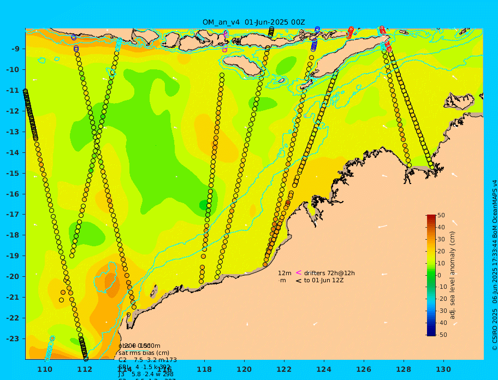Click the 'adj. sea level anomaly (cm)' colorbar label
498x380 pixels.
[453, 275]
